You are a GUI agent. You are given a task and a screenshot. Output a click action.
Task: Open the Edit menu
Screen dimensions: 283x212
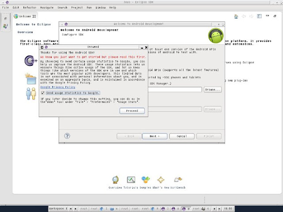[16, 8]
